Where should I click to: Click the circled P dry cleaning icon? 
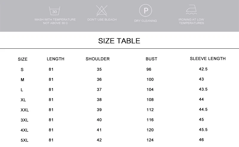[145, 10]
